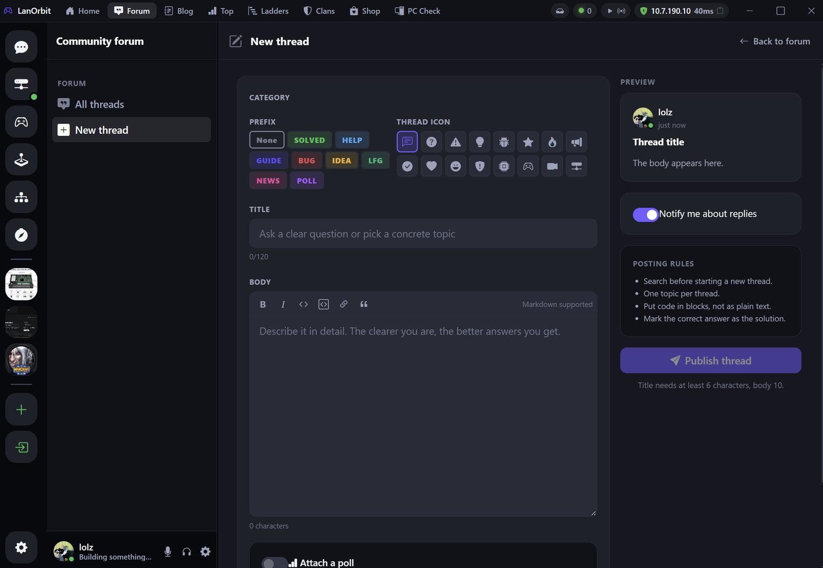Screen dimensions: 823x568
Task: Insert a link in body editor
Action: tap(344, 305)
